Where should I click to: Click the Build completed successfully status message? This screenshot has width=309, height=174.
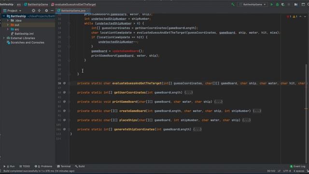pos(39,171)
